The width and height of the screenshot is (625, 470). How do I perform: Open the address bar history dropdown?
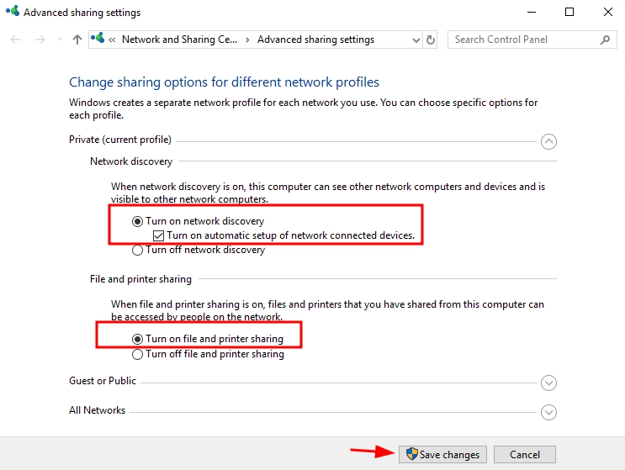coord(416,40)
